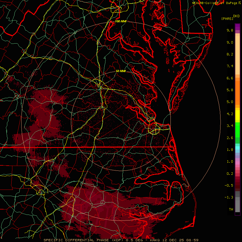The image size is (242, 242).
Task: Select the 9.8 legend value
Action: tap(230, 30)
